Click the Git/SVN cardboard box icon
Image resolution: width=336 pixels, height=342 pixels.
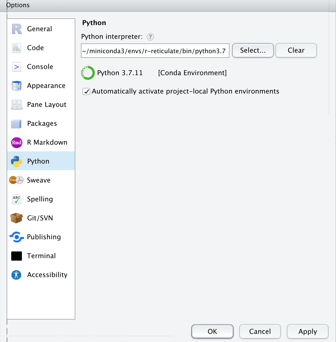(16, 218)
